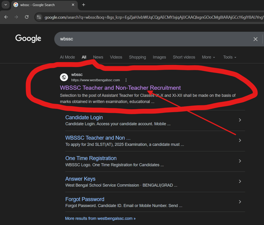Open the Answer Keys sitelink

tap(80, 179)
